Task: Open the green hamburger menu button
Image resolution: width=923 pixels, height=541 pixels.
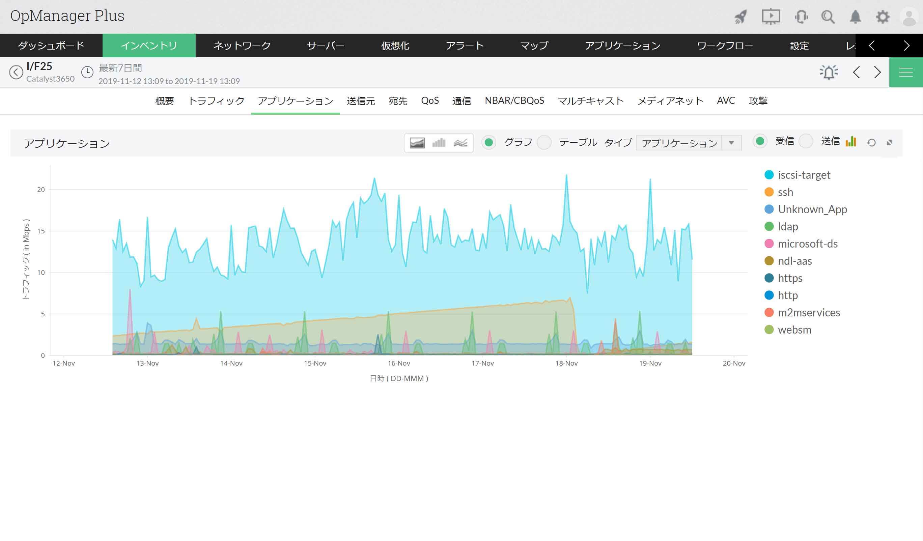Action: point(906,72)
